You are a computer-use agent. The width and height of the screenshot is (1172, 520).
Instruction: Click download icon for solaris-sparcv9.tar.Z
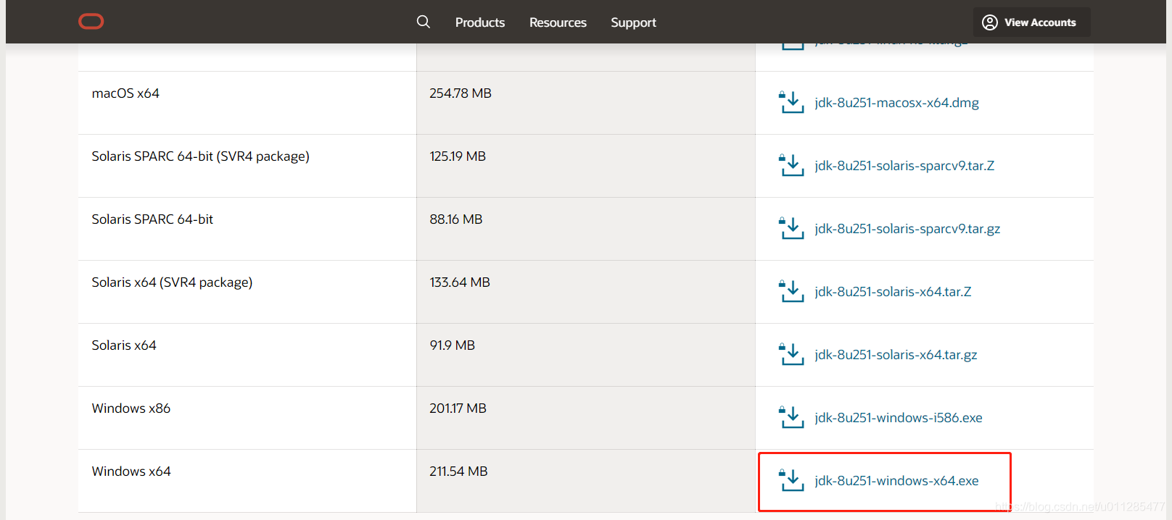[791, 165]
